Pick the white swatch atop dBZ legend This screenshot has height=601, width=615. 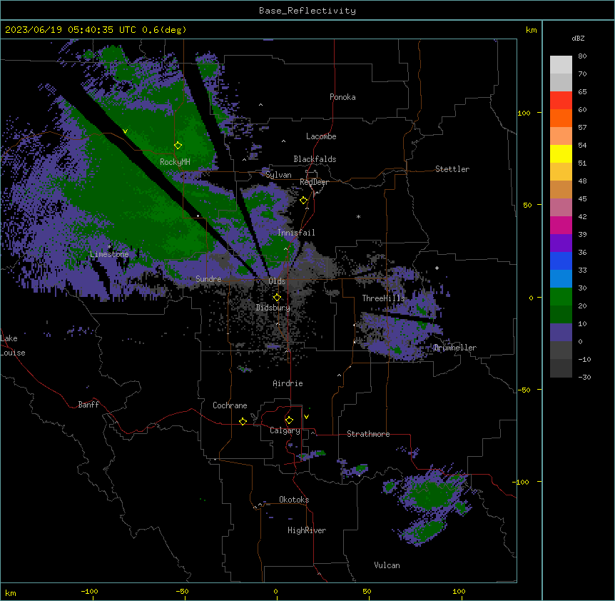[561, 64]
